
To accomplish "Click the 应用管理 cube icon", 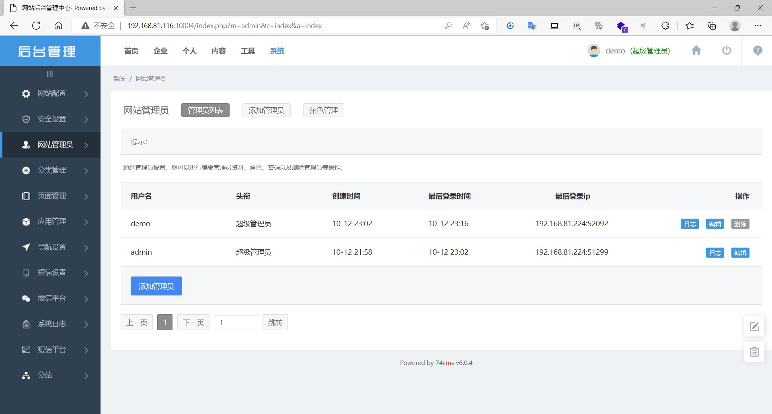I will [x=26, y=222].
